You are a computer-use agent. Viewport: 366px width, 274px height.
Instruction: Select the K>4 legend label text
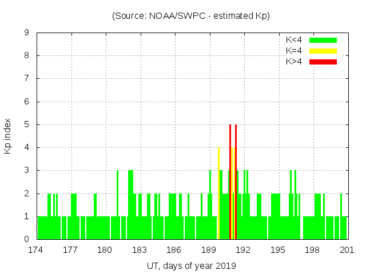pos(295,62)
